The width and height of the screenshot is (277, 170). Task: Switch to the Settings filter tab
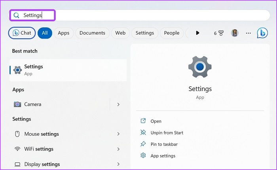pos(145,33)
